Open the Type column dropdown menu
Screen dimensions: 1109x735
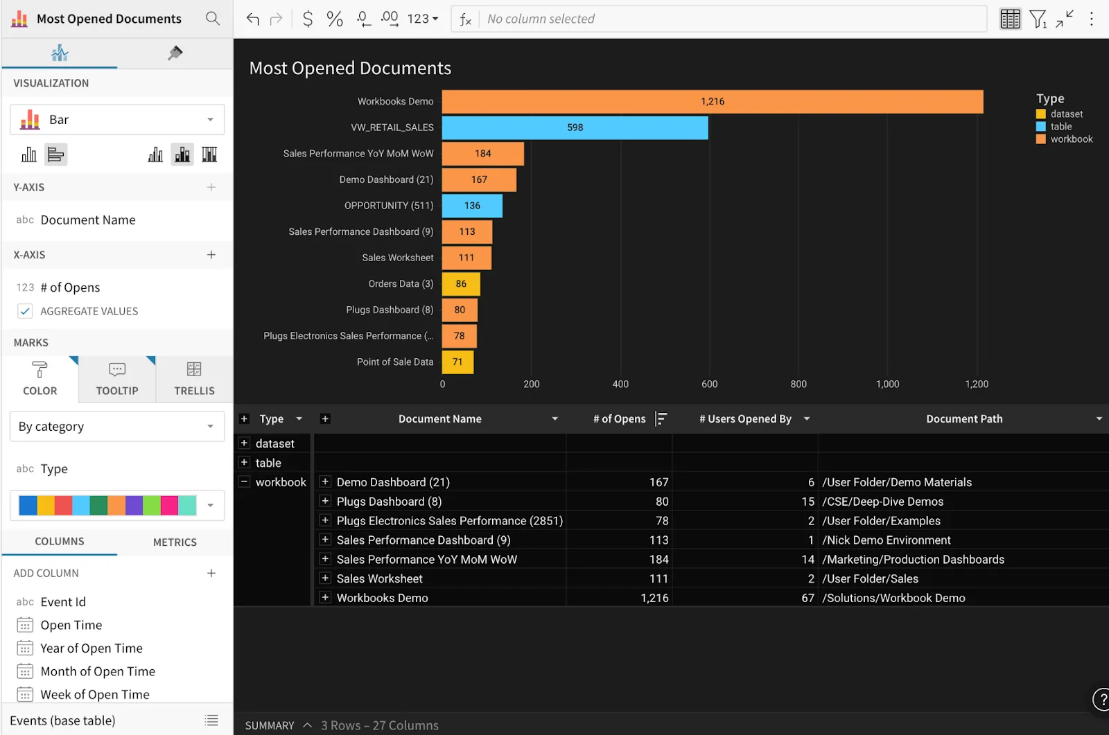tap(299, 418)
